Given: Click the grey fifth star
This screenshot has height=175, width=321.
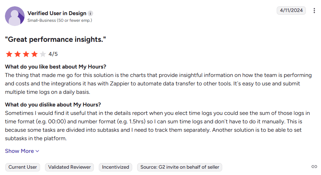Looking at the screenshot, I should point(43,54).
